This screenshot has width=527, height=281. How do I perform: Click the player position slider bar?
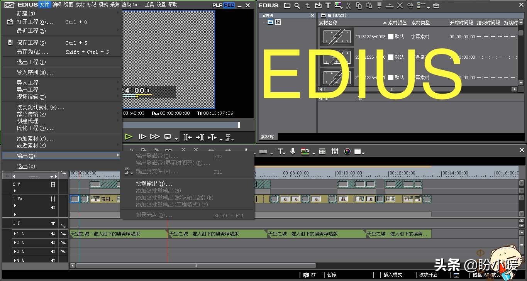181,125
